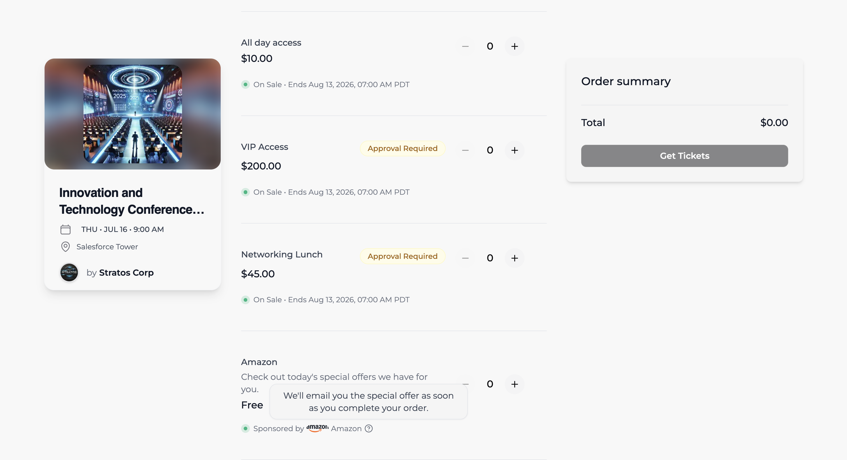
Task: Open the conference banner image
Action: (132, 114)
